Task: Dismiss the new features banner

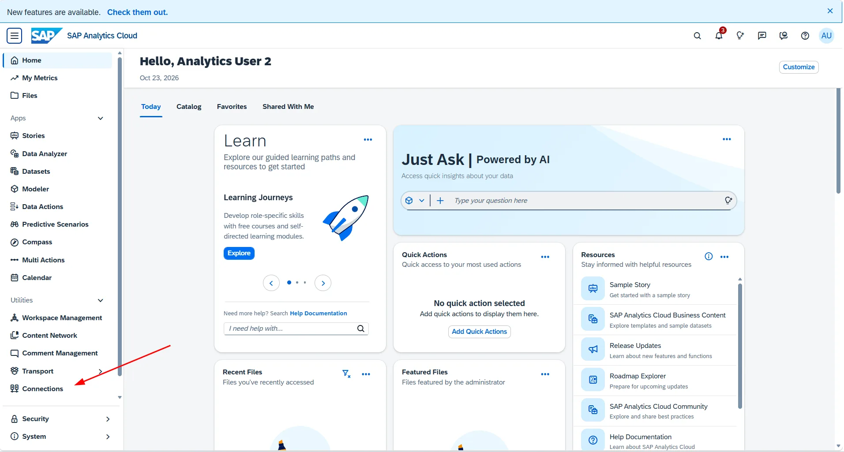Action: point(830,11)
